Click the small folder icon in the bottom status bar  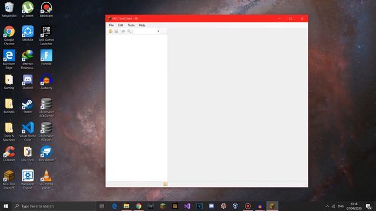click(x=165, y=184)
